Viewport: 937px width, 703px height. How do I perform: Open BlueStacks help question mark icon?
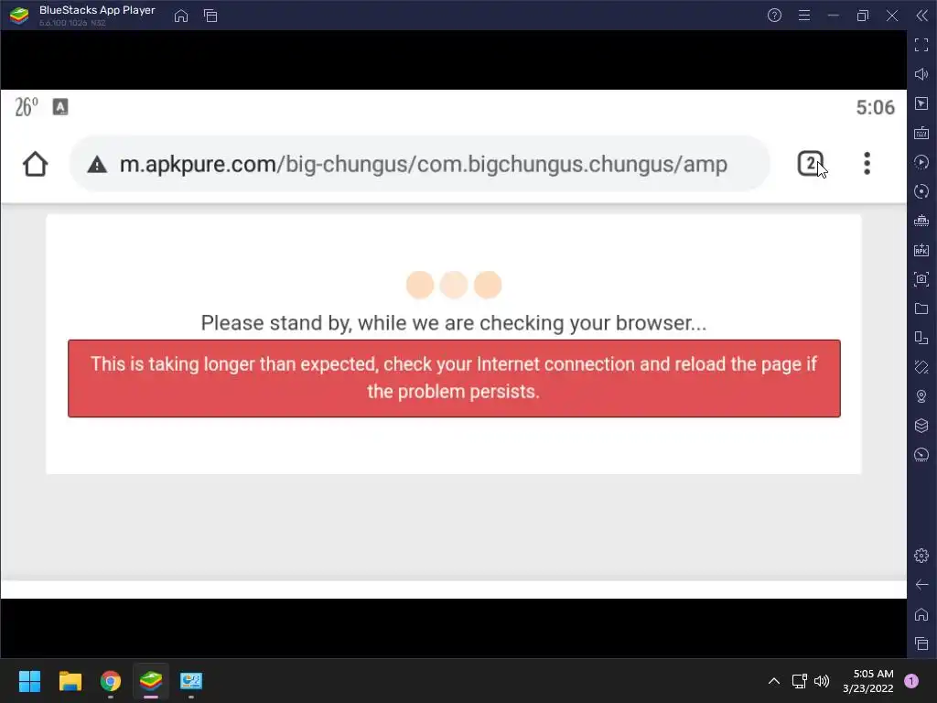tap(774, 16)
